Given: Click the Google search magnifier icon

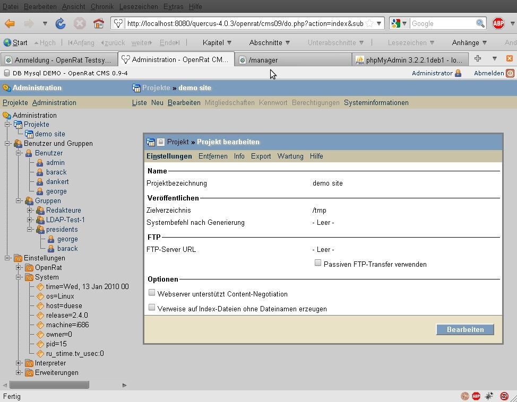Looking at the screenshot, I should [480, 23].
